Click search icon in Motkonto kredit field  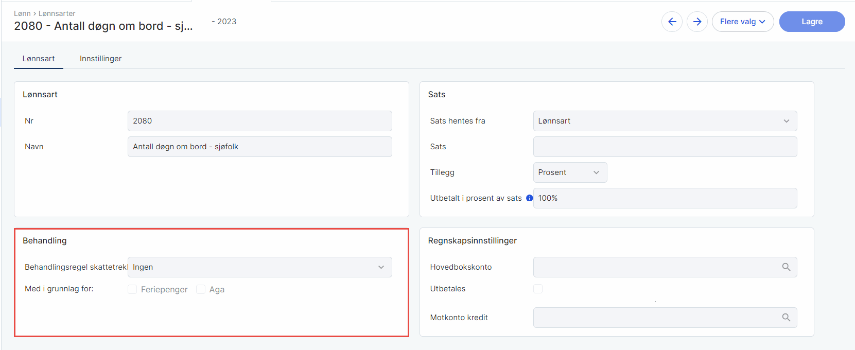pyautogui.click(x=786, y=317)
